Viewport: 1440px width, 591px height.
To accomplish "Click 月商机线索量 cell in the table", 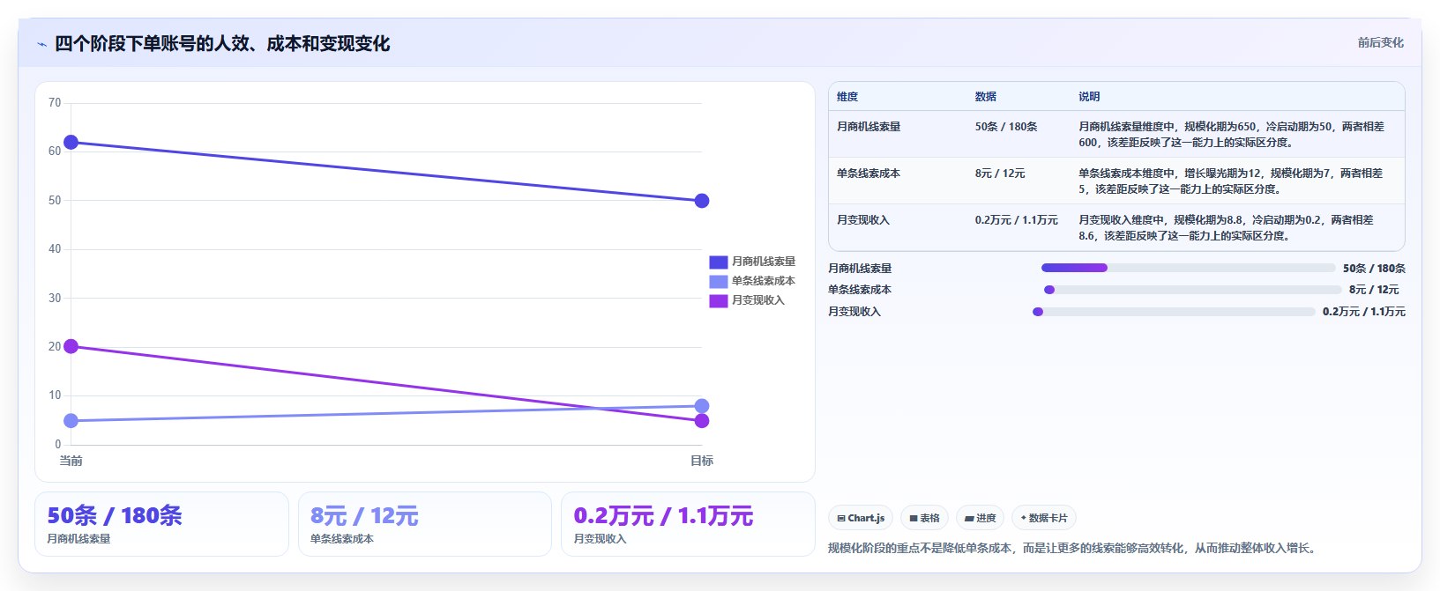I will coord(869,127).
